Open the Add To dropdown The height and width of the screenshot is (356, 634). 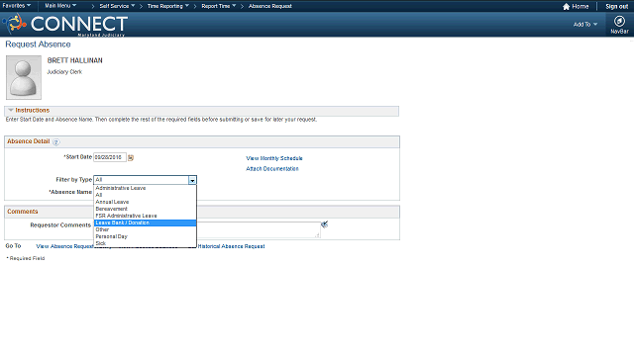[x=585, y=25]
